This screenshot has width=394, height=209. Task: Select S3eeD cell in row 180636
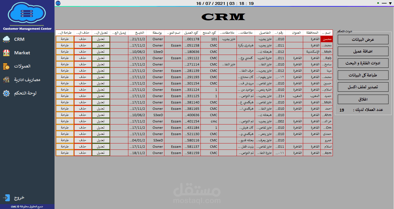(155, 52)
